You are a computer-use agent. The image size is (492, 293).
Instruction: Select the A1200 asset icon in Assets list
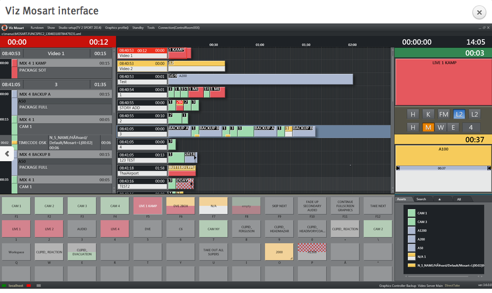tap(411, 231)
